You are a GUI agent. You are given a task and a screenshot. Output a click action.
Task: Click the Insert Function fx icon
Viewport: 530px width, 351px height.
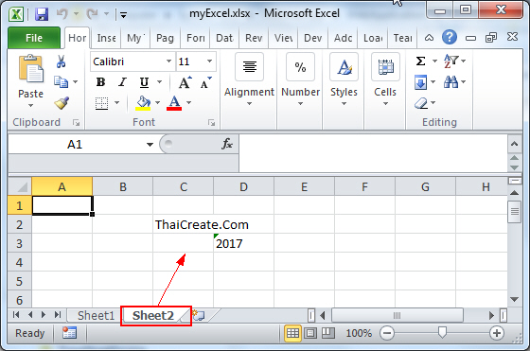[227, 144]
